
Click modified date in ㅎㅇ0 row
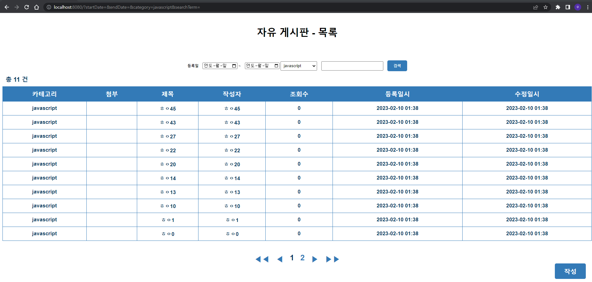pos(527,234)
